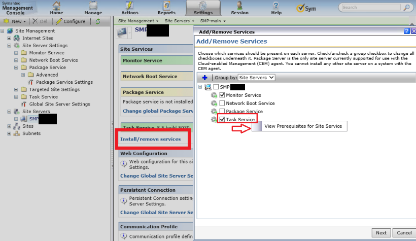Click the Persistent Connection info icon

(x=124, y=200)
